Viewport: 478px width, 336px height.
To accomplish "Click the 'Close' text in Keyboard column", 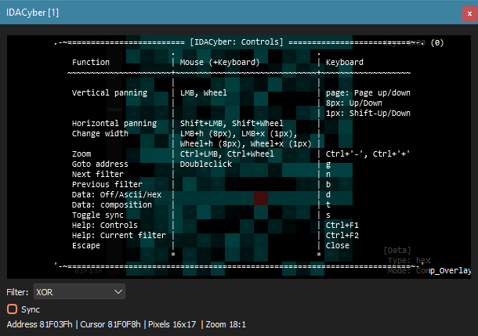I will [338, 245].
